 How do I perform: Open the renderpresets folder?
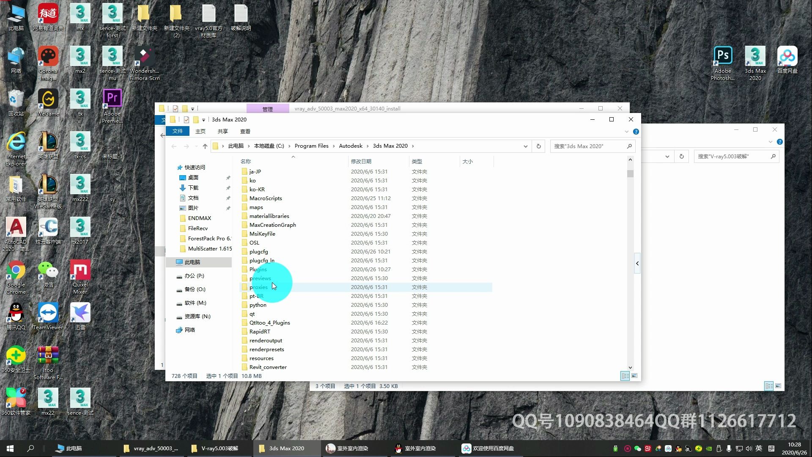point(266,349)
